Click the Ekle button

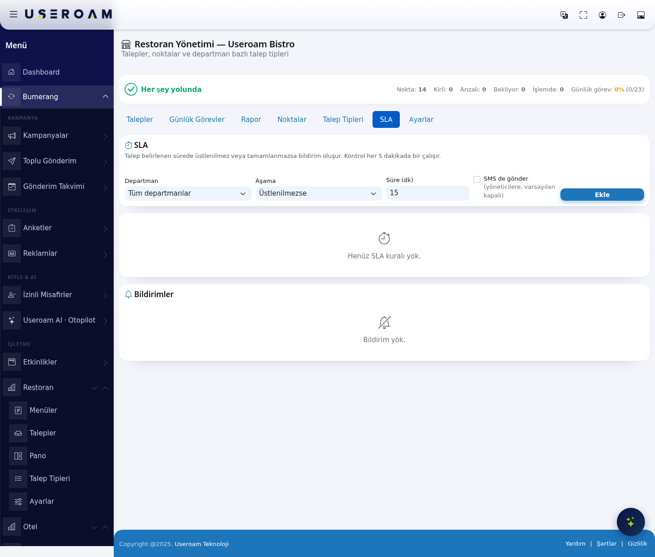pyautogui.click(x=602, y=194)
